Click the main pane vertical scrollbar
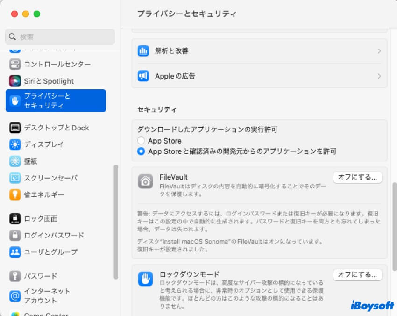The image size is (397, 316). tap(395, 226)
